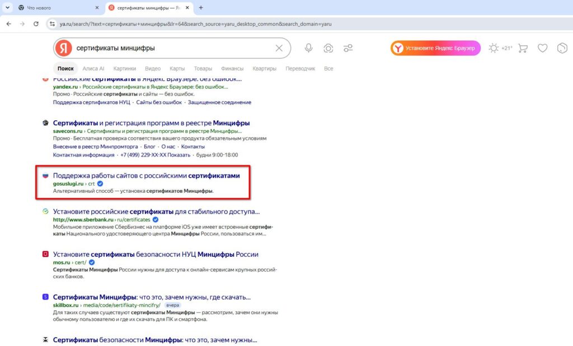Open the tab list dropdown arrow
Viewport: 573px width, 346px height.
coord(7,7)
